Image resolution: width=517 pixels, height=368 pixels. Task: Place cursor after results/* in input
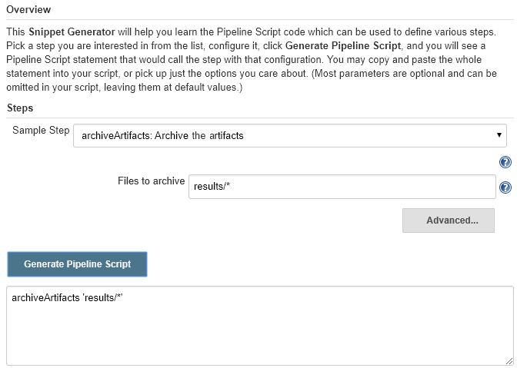(x=232, y=187)
